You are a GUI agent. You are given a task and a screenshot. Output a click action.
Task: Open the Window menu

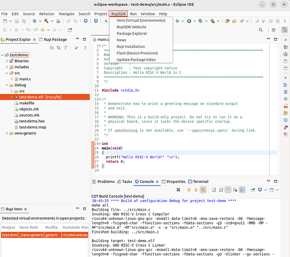pyautogui.click(x=148, y=14)
